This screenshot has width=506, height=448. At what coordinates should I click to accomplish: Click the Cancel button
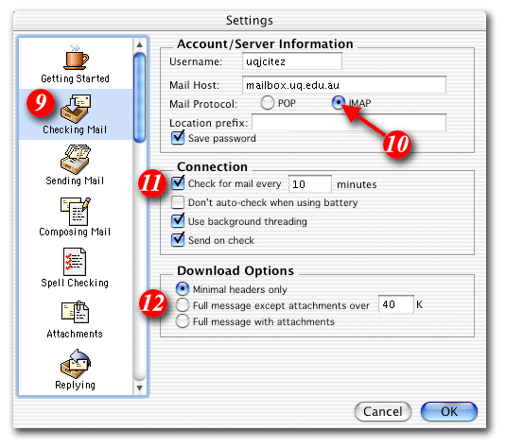click(x=383, y=411)
